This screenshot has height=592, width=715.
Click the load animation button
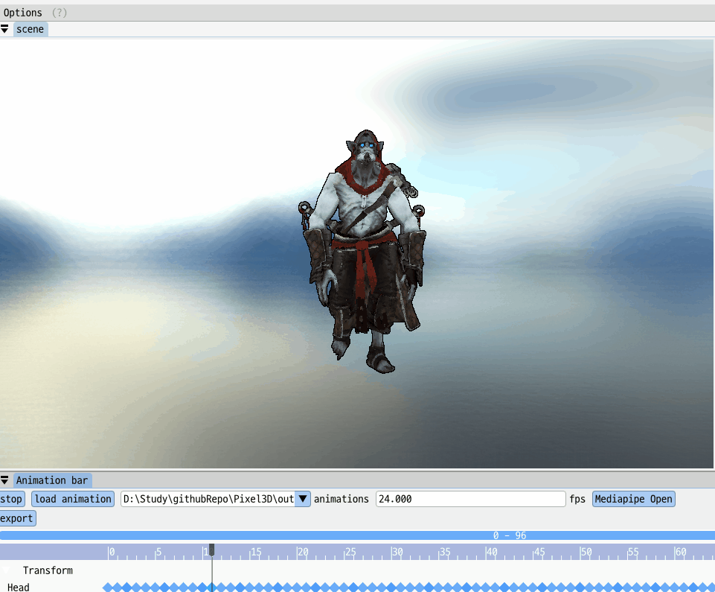73,499
